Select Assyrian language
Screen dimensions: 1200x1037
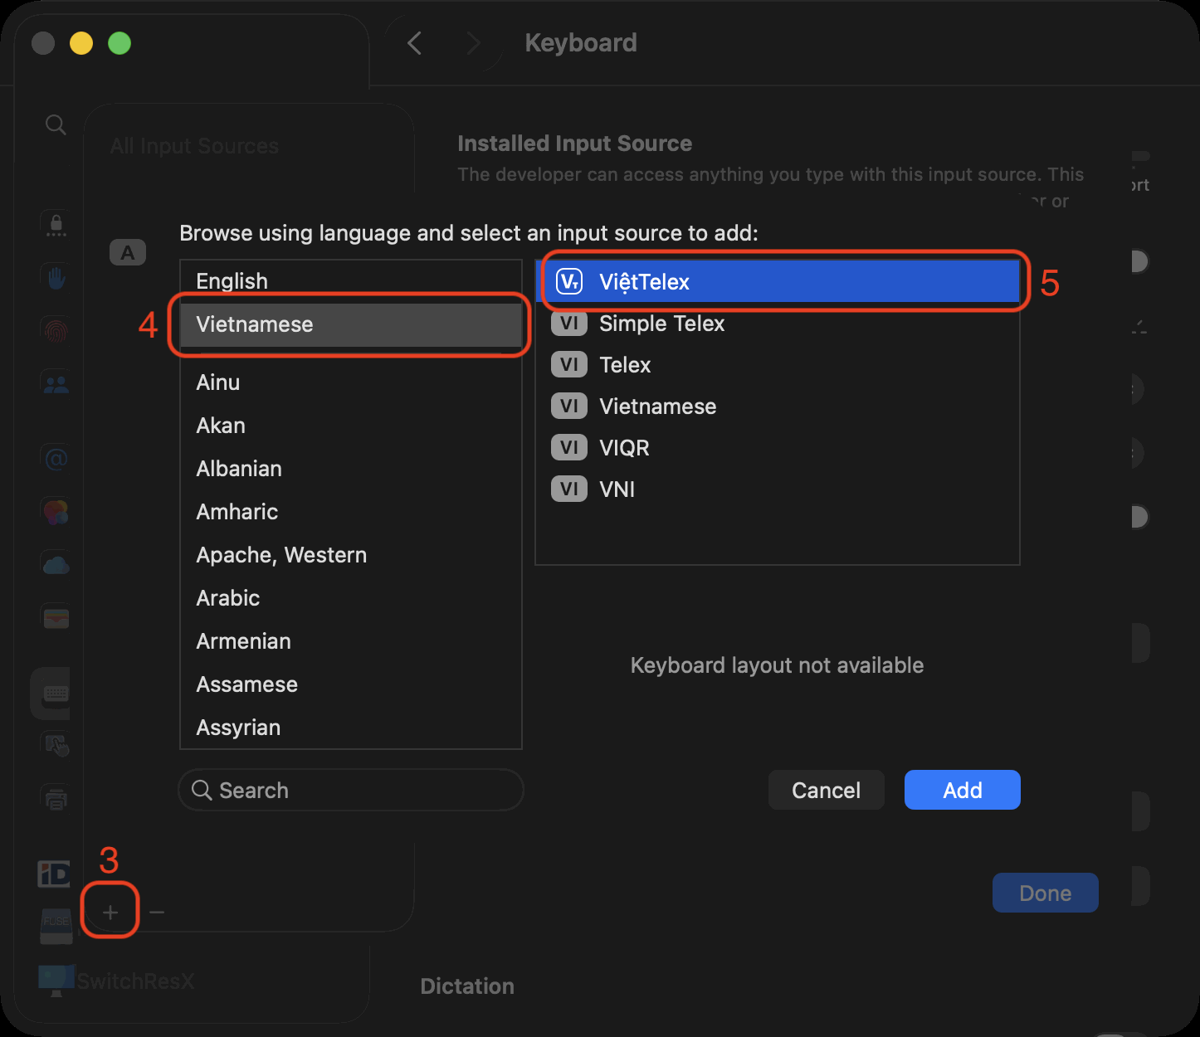point(351,728)
